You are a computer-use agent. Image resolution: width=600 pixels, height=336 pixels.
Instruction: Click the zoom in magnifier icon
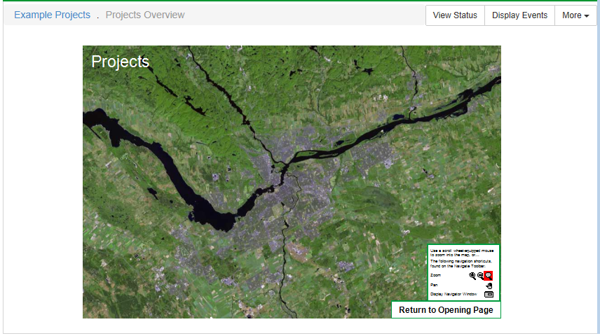[x=472, y=276]
